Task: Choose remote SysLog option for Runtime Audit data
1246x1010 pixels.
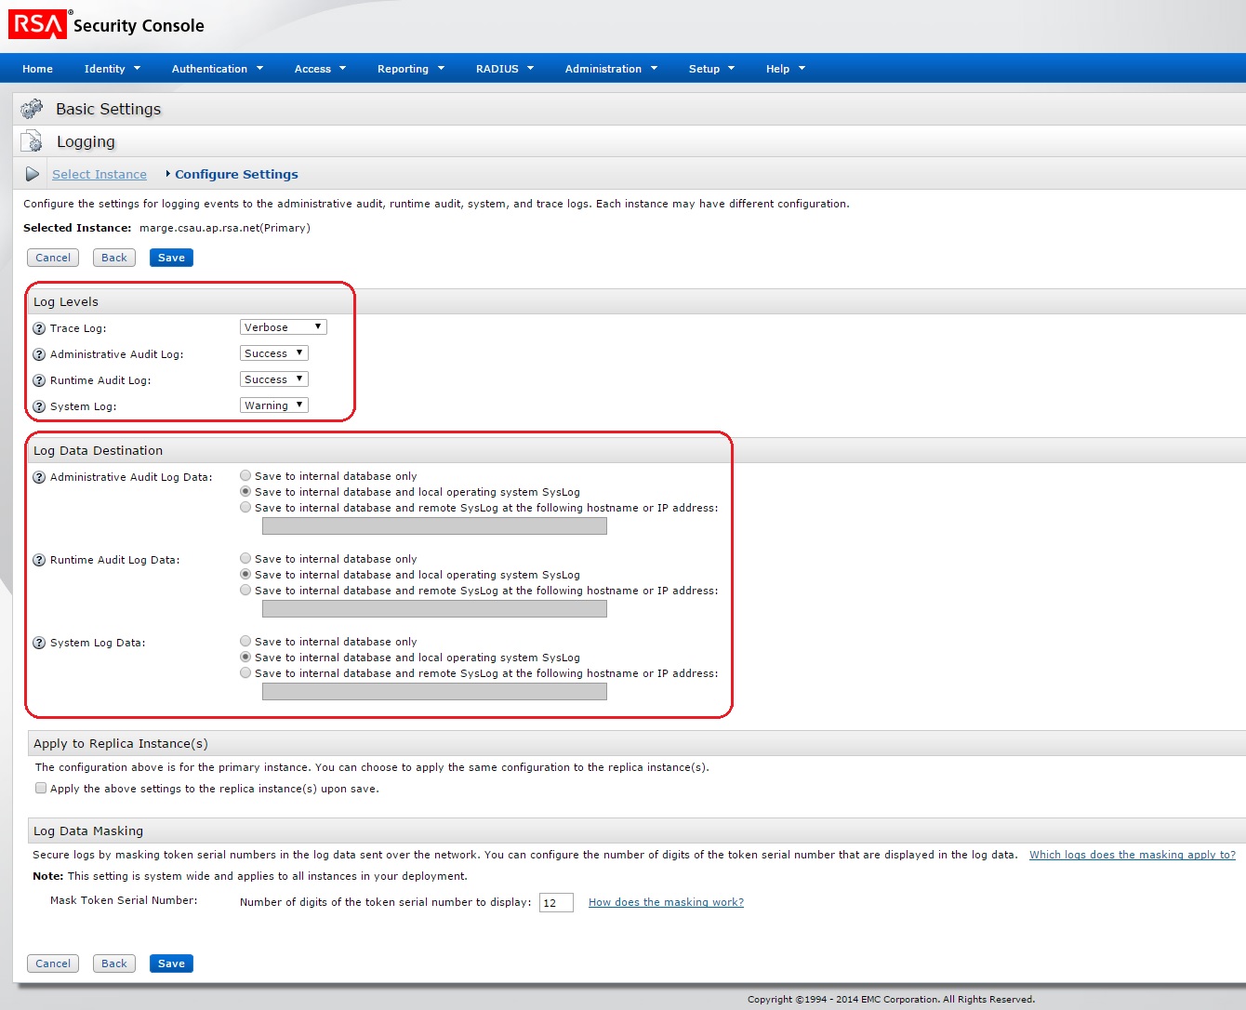Action: pyautogui.click(x=245, y=590)
